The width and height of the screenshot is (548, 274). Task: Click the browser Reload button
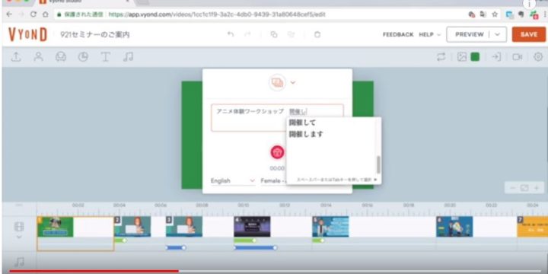(x=33, y=14)
